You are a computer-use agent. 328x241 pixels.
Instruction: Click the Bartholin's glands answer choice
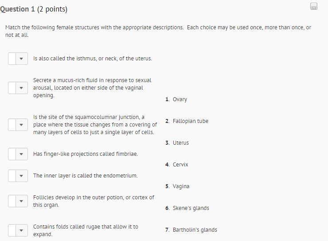click(195, 230)
